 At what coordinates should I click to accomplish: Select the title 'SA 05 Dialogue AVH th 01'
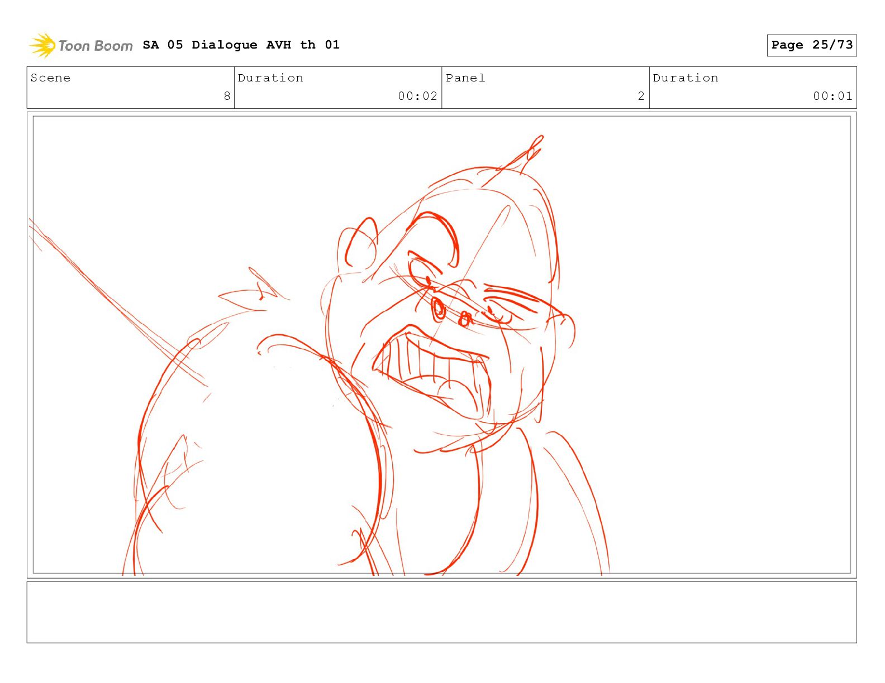pyautogui.click(x=241, y=45)
